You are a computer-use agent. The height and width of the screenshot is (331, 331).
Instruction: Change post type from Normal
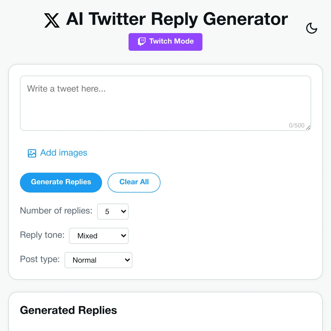pyautogui.click(x=98, y=260)
